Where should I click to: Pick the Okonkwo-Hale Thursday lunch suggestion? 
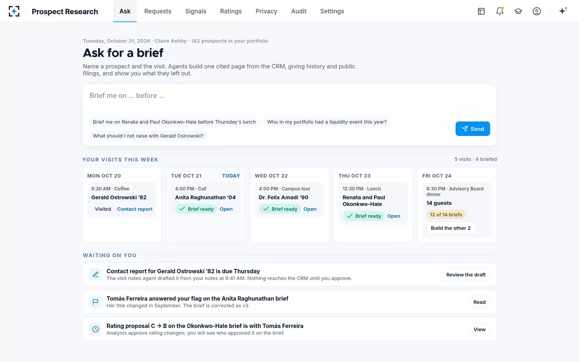click(x=174, y=122)
